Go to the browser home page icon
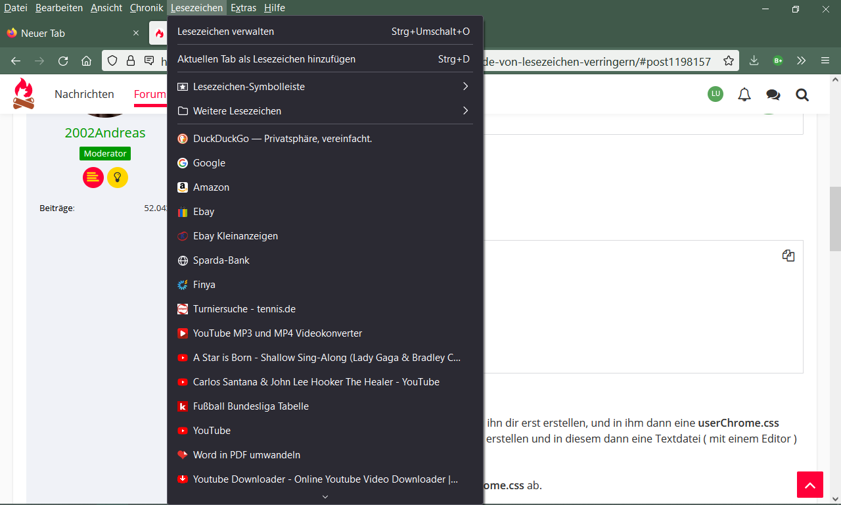841x505 pixels. pyautogui.click(x=86, y=61)
